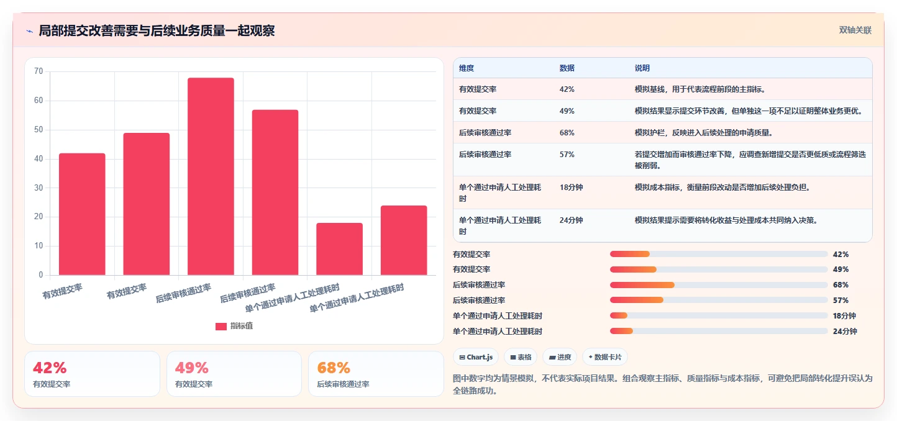Click the description starting 模拟成本指标
Viewport: 897px width, 421px height.
(722, 187)
